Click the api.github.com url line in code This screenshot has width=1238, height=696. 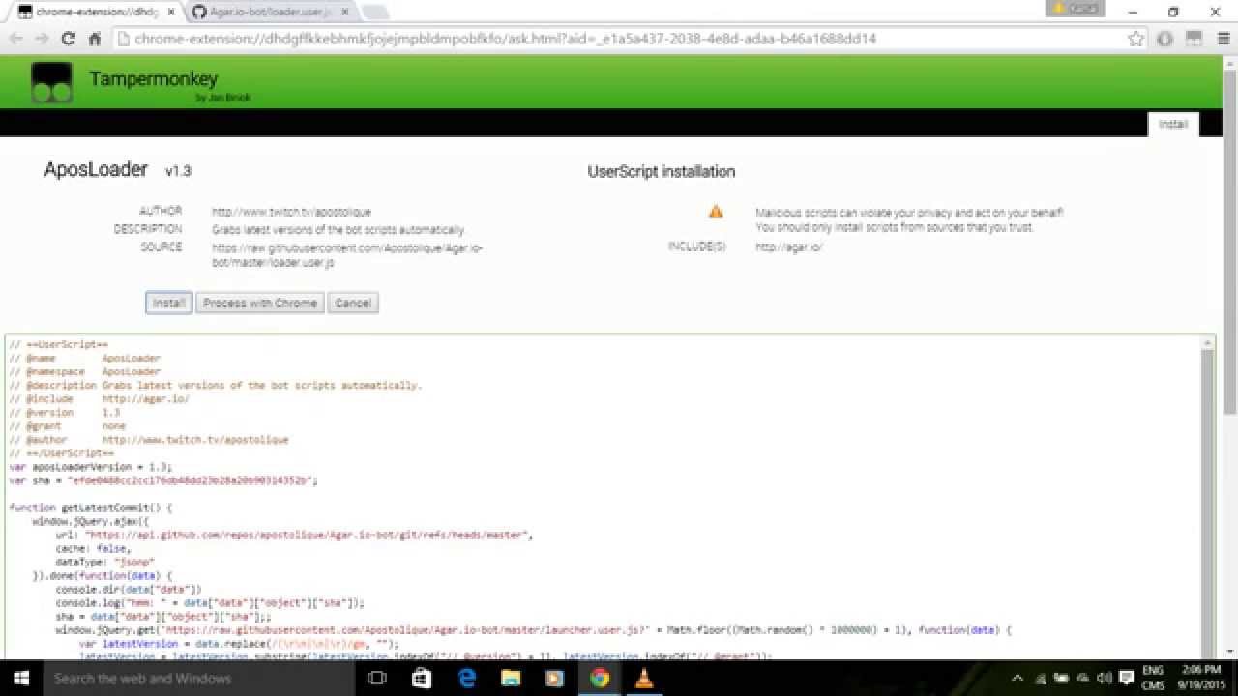pos(294,535)
